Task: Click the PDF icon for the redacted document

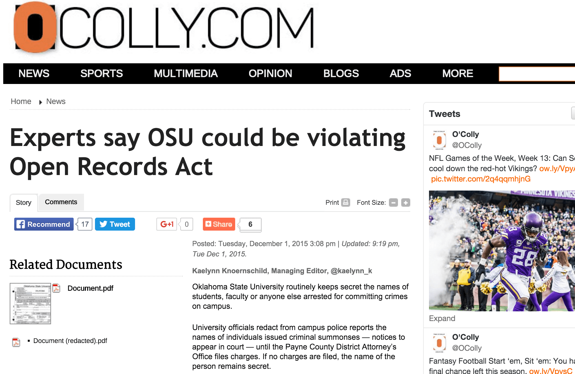Action: pos(16,342)
